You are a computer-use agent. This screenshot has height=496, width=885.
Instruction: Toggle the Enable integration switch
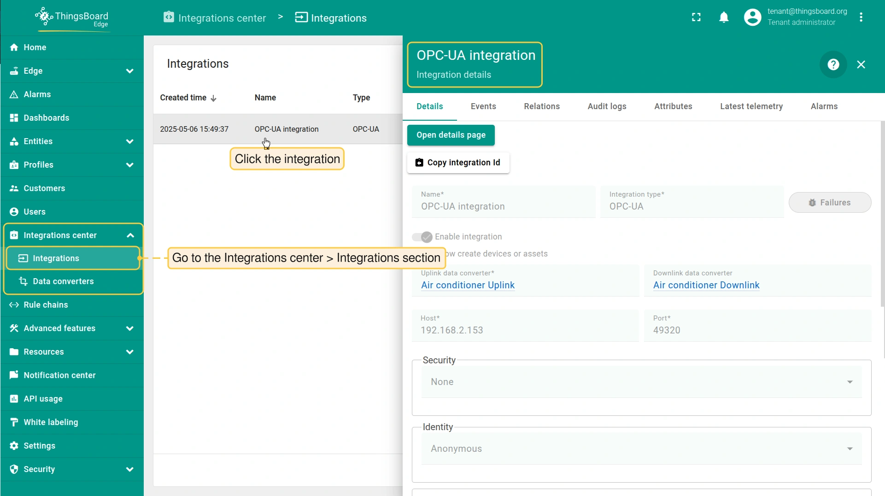pyautogui.click(x=422, y=237)
